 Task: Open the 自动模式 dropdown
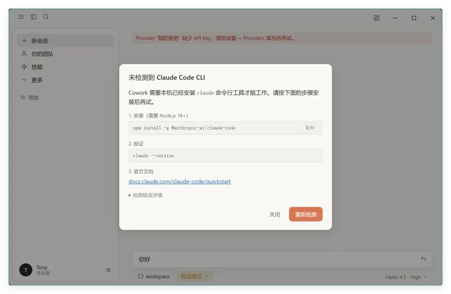click(195, 276)
